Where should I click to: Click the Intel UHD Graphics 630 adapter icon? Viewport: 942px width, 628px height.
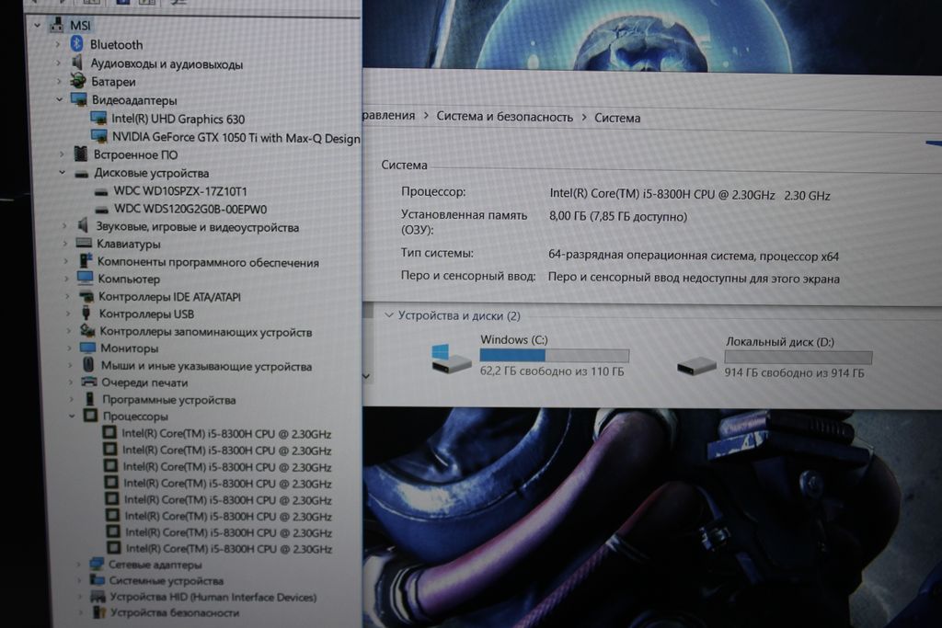[98, 119]
